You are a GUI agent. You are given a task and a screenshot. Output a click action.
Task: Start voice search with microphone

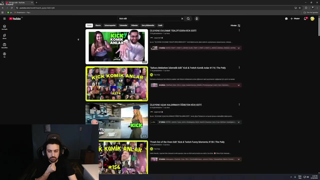click(196, 18)
